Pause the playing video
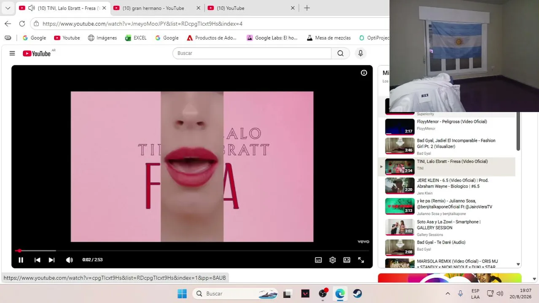The image size is (539, 303). [21, 260]
